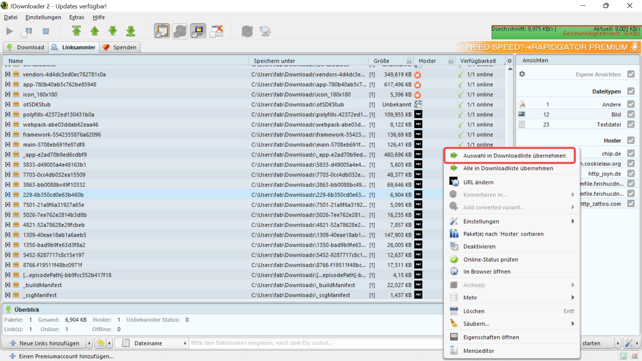
Task: Toggle Eigene Ansichten checkbox
Action: tap(631, 74)
